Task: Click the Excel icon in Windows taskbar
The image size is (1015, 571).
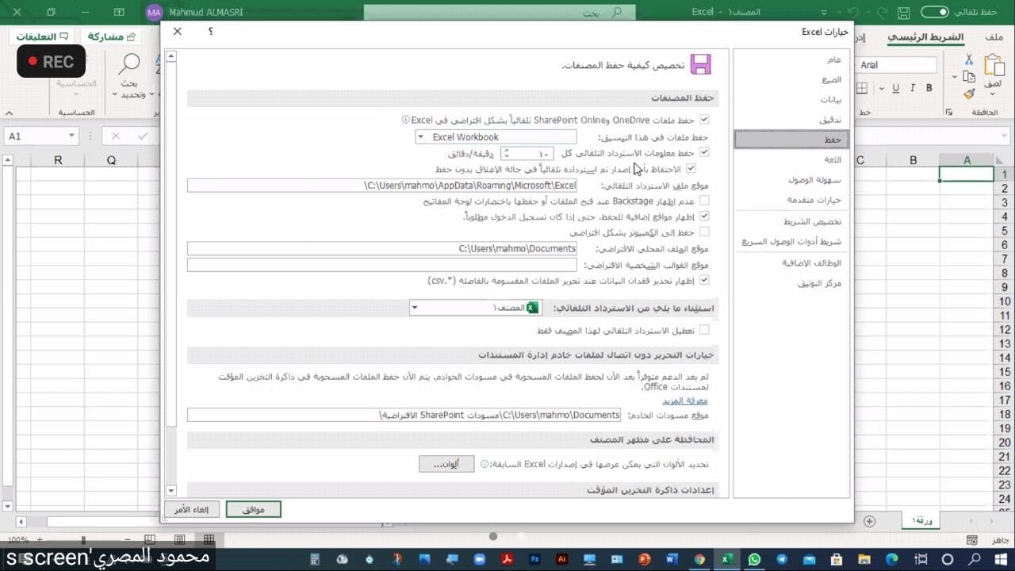Action: [x=726, y=559]
